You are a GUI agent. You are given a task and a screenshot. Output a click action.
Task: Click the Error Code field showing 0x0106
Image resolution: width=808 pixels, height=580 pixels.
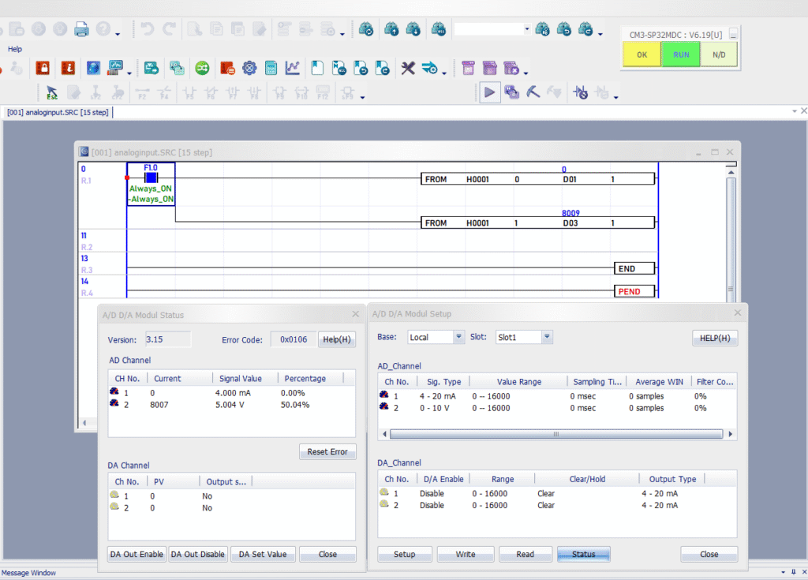click(294, 339)
